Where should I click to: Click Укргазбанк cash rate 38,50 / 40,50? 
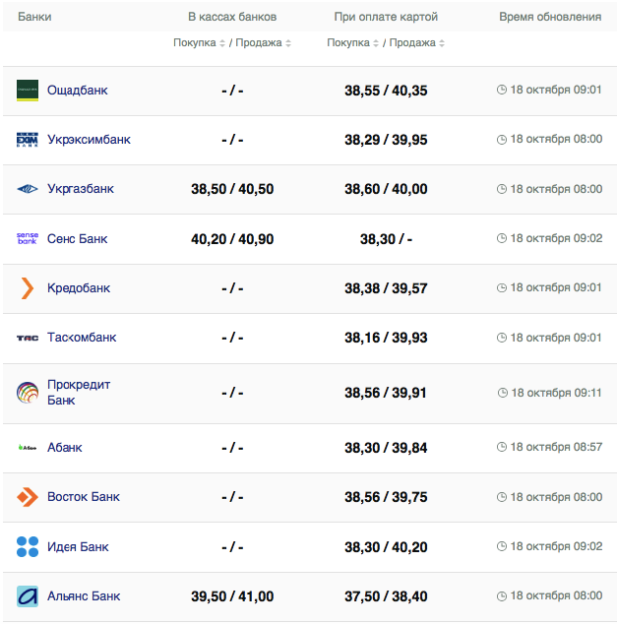click(232, 189)
